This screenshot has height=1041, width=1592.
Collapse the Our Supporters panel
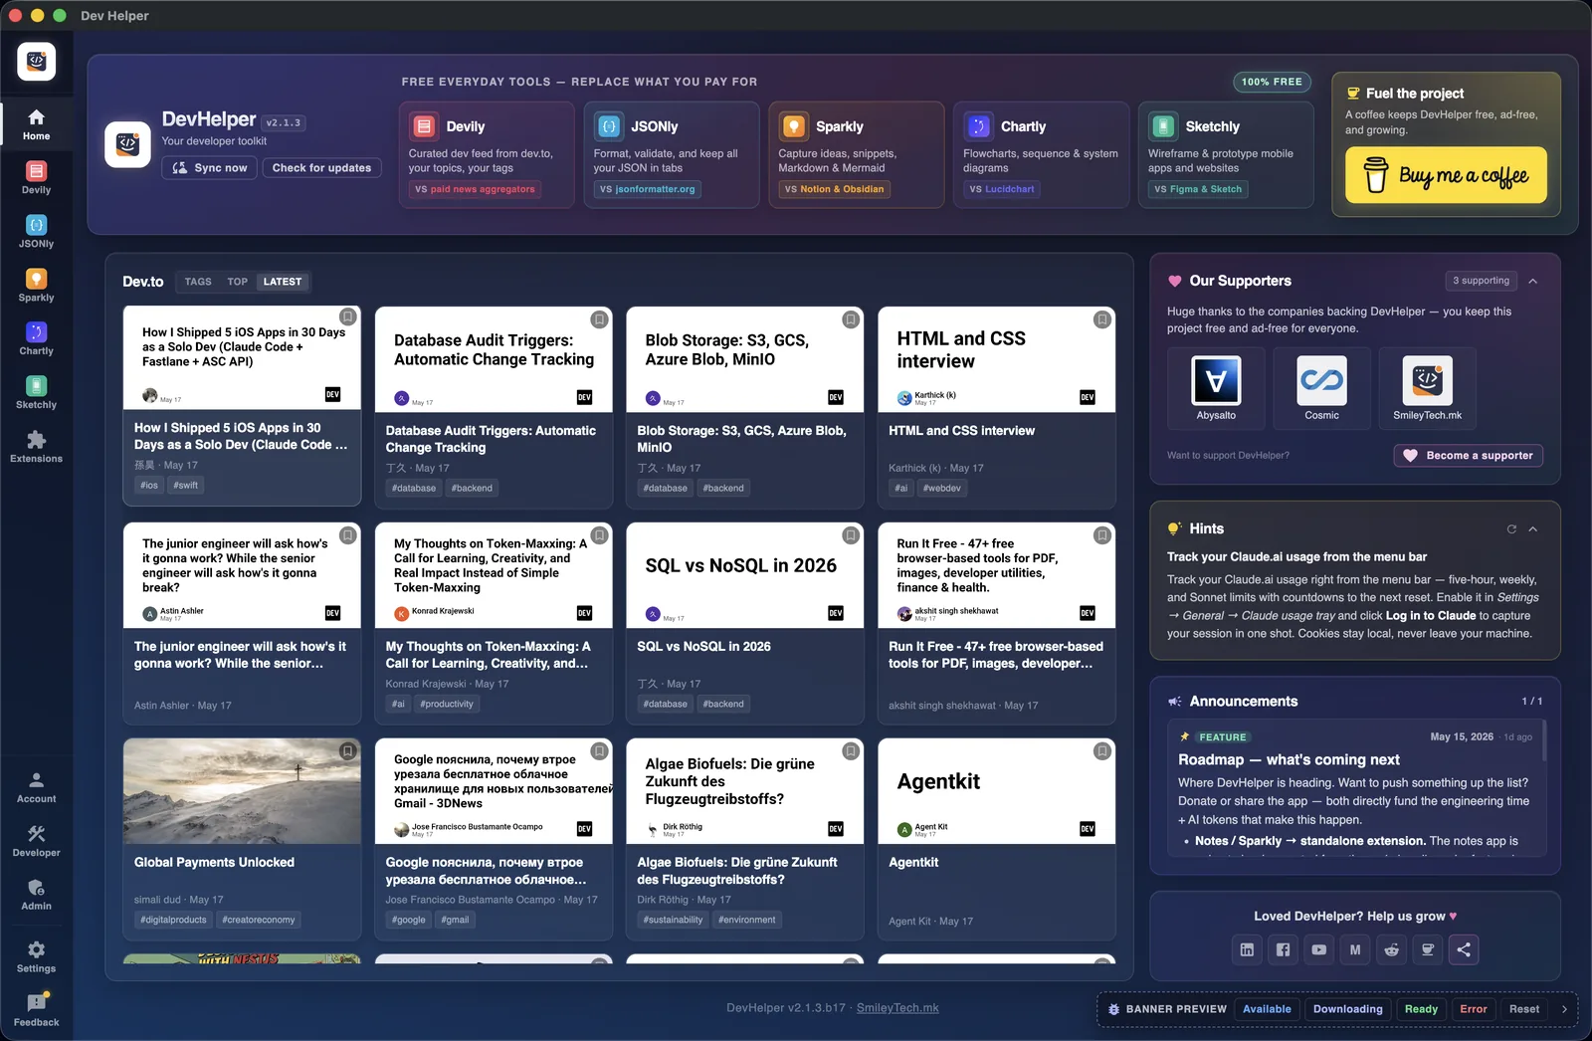(x=1533, y=282)
